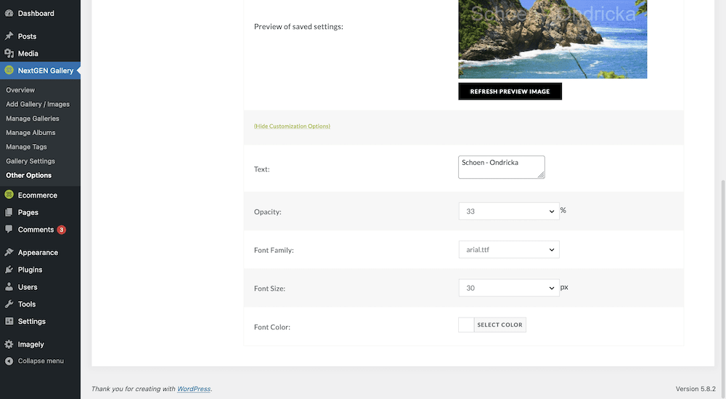Click the 'Opacity:' label
This screenshot has height=399, width=726.
coord(268,211)
